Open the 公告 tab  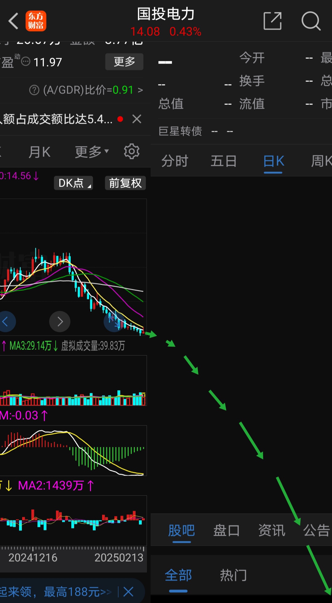coord(317,530)
